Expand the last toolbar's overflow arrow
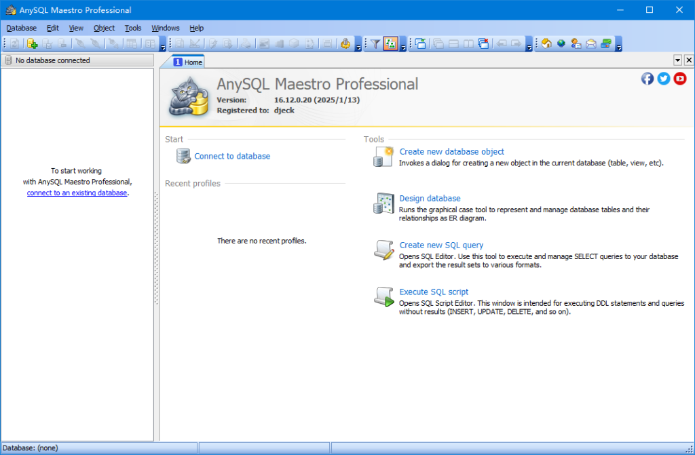The height and width of the screenshot is (455, 695). [x=618, y=46]
